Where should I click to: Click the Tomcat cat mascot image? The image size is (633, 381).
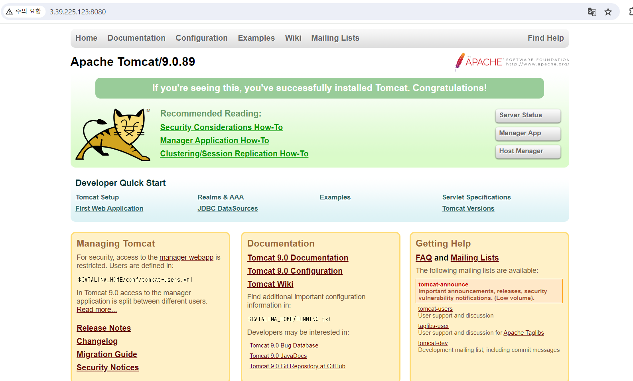pos(113,135)
